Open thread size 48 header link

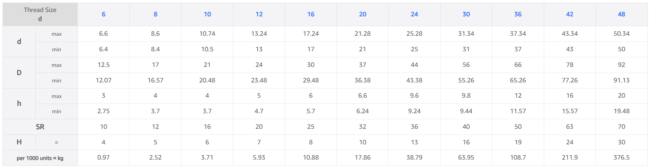[621, 14]
